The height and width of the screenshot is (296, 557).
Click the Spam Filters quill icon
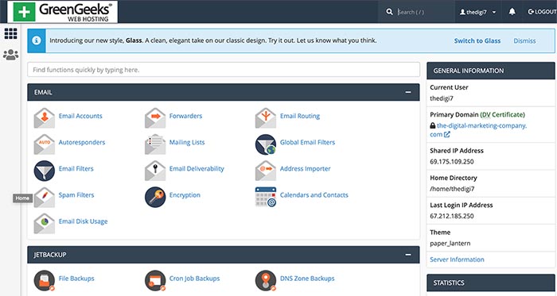click(x=45, y=198)
